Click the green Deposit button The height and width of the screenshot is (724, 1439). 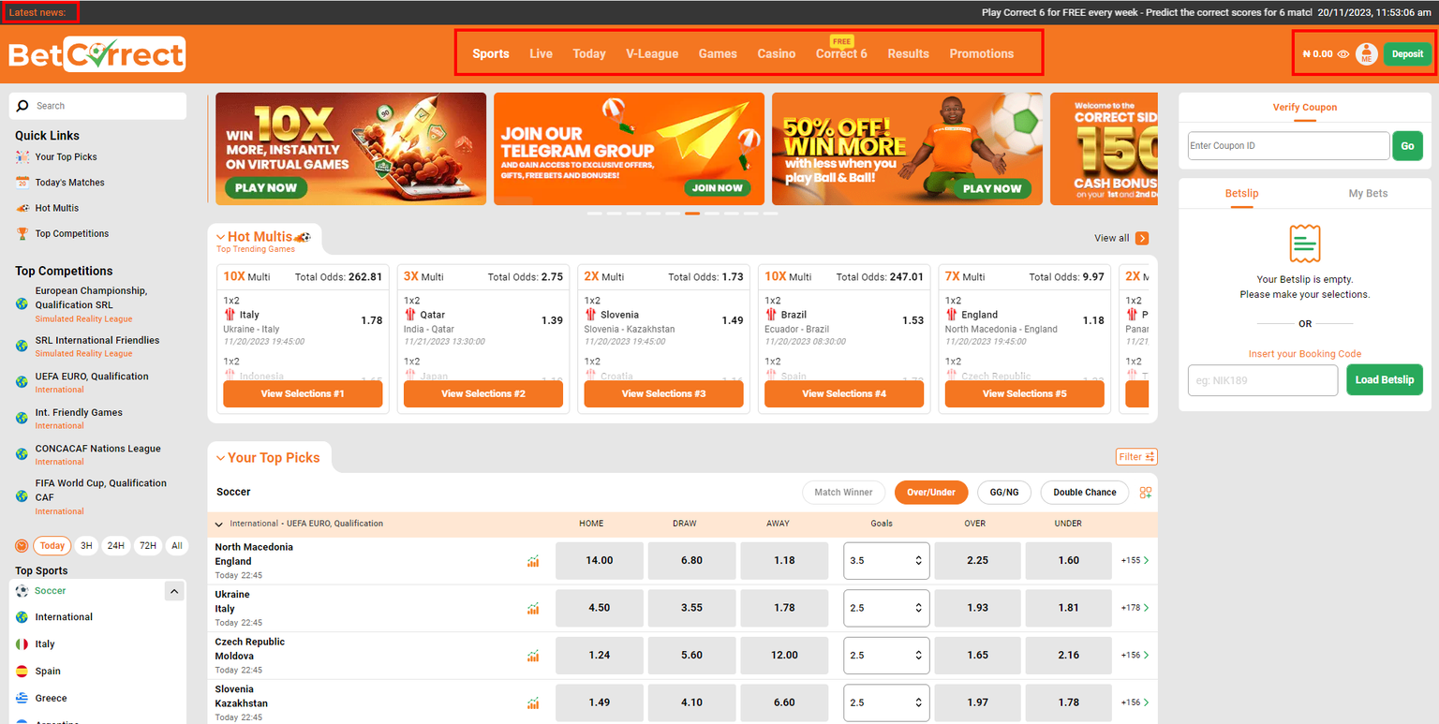coord(1407,53)
